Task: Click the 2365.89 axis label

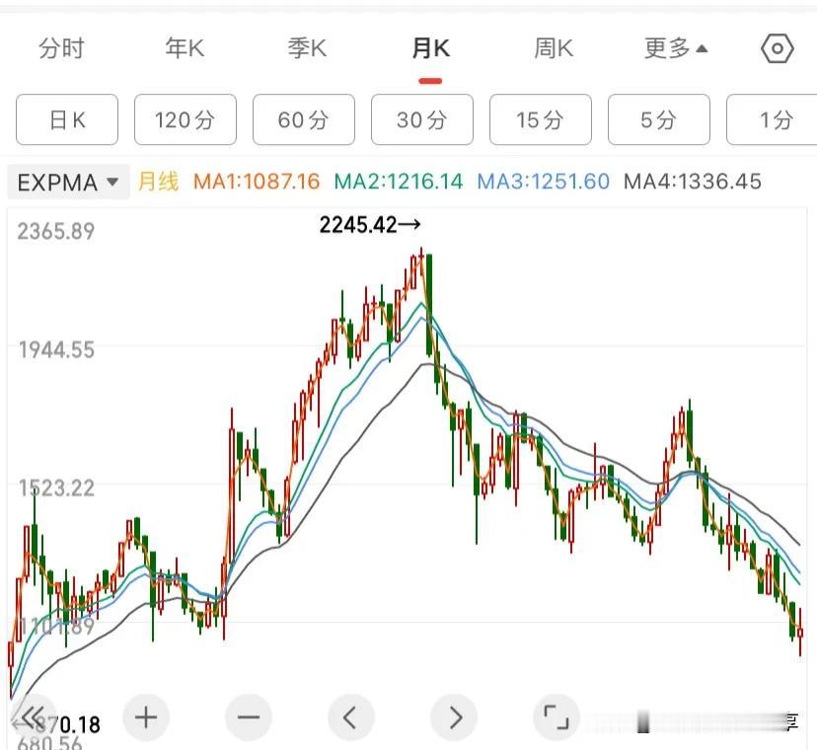Action: pos(56,231)
